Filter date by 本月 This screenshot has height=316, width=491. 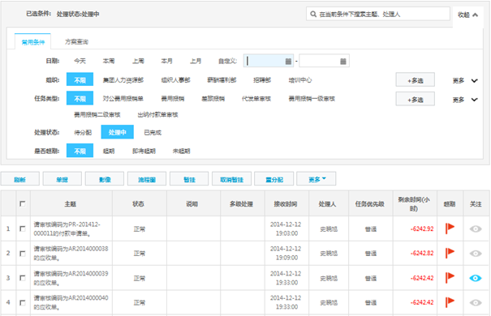point(166,61)
